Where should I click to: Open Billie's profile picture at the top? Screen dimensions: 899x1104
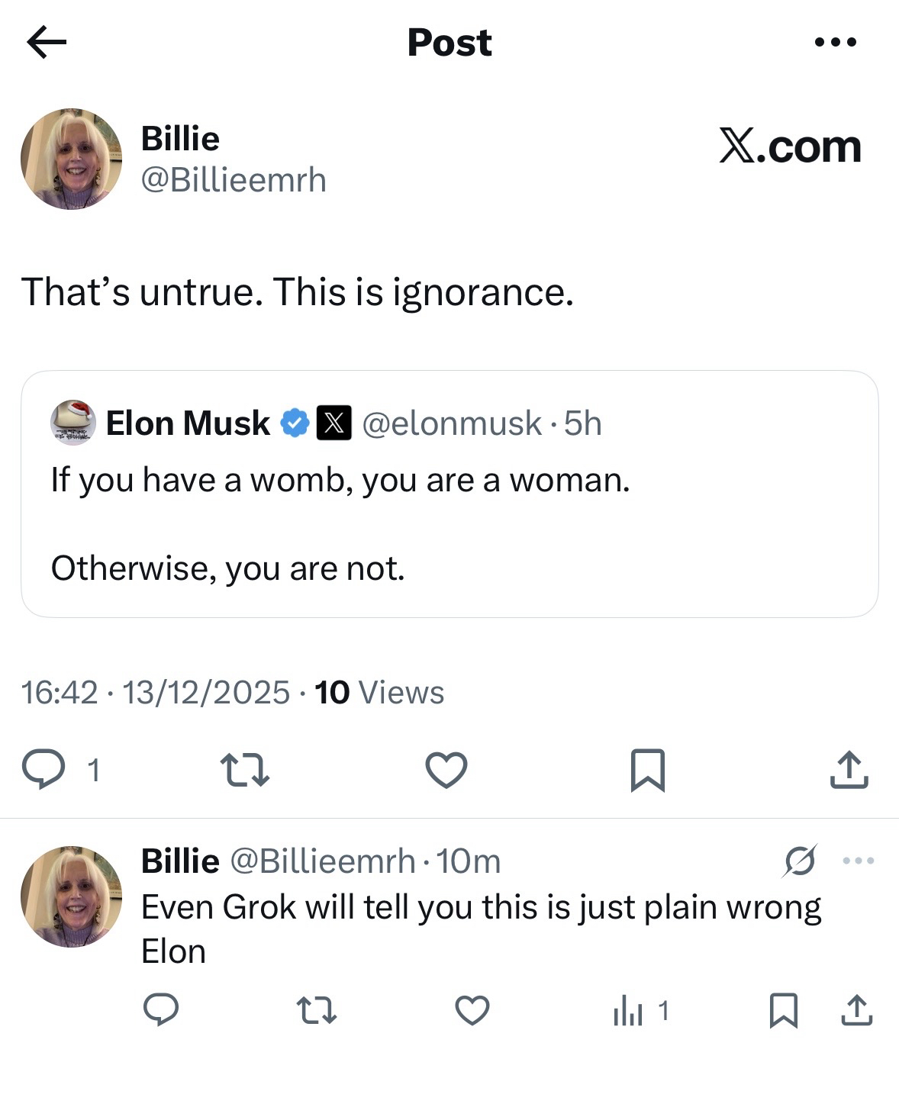point(71,159)
